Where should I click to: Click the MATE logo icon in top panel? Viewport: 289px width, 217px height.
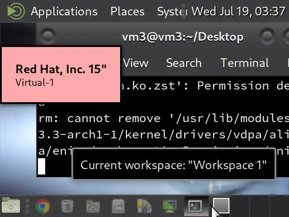pos(16,11)
